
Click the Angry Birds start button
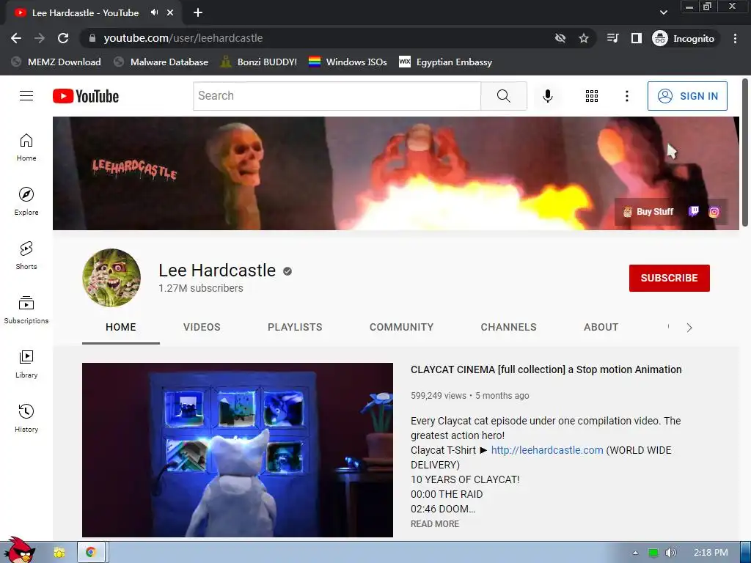pos(18,551)
